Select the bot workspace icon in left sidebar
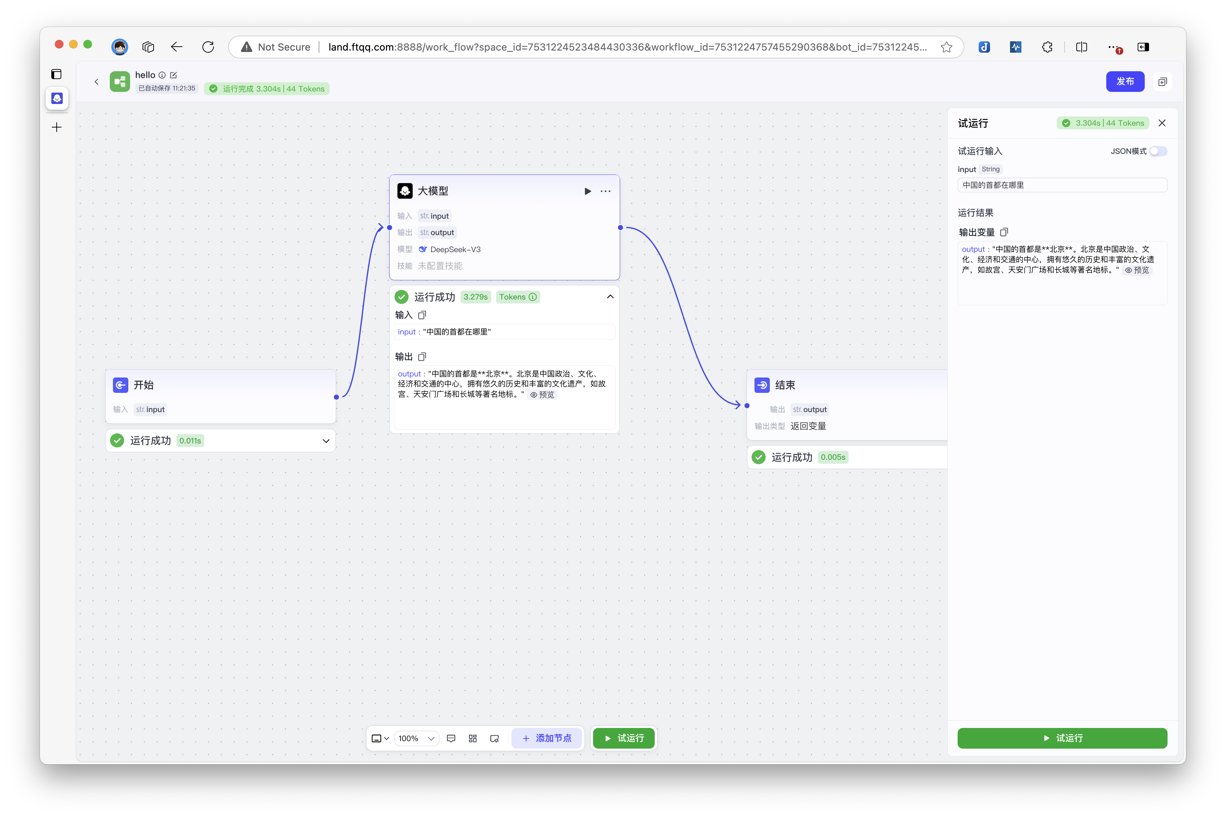This screenshot has width=1226, height=817. point(57,98)
